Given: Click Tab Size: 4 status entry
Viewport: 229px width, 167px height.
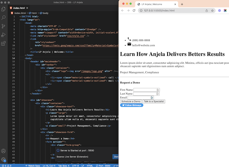Looking at the screenshot, I should pos(64,166).
